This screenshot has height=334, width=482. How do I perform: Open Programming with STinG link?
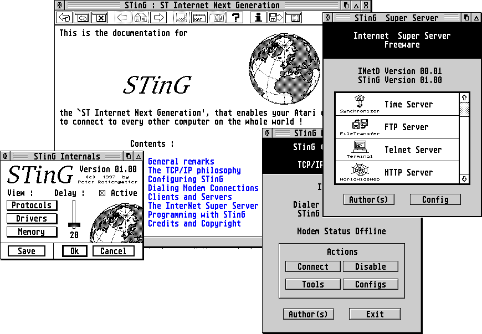(x=197, y=214)
